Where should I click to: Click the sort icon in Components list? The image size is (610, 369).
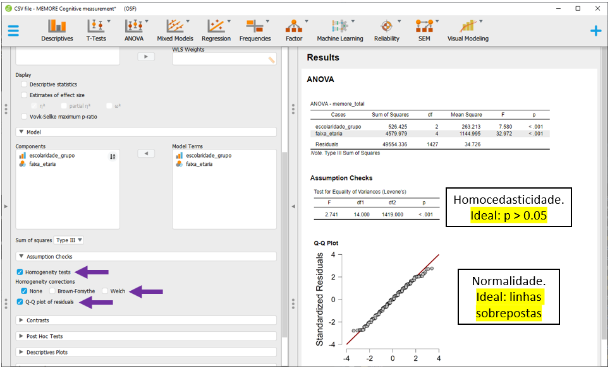113,156
